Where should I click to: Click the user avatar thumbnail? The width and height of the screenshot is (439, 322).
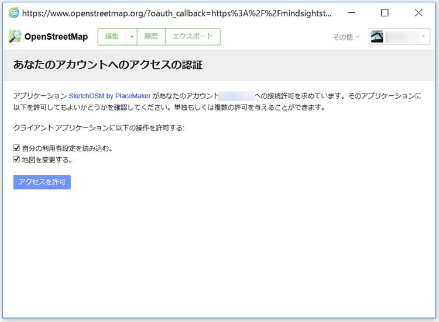pyautogui.click(x=377, y=37)
